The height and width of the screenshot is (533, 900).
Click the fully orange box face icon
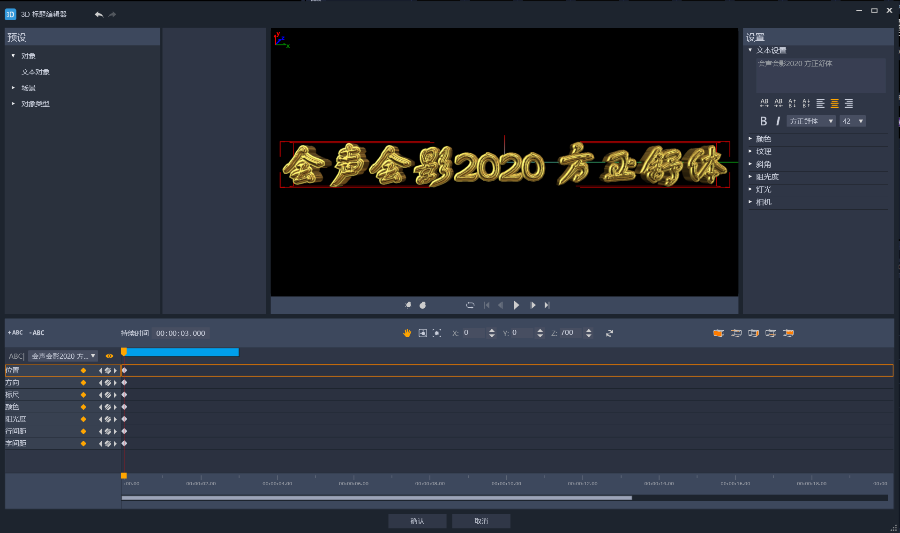pyautogui.click(x=719, y=333)
